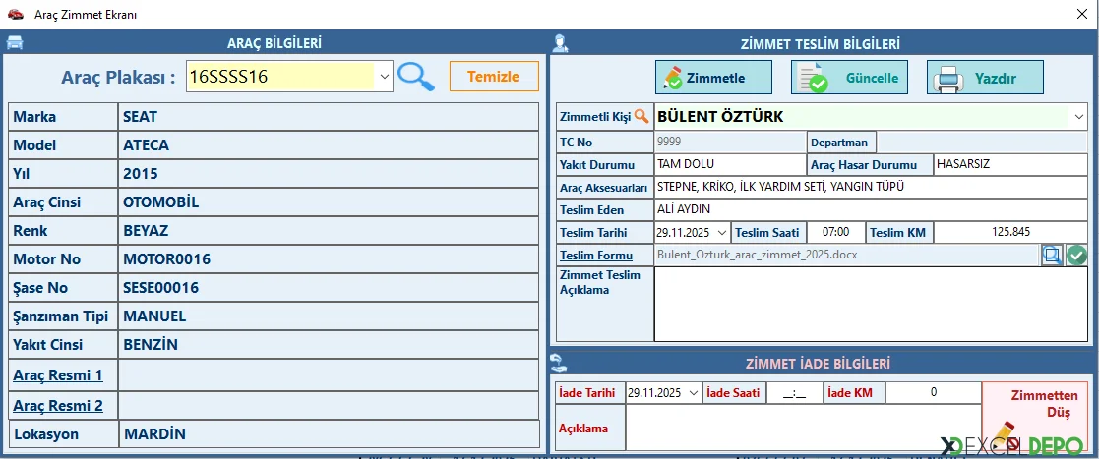The width and height of the screenshot is (1099, 459).
Task: Click the Araç Hasar Durumu field HASARSIZ
Action: (1010, 164)
